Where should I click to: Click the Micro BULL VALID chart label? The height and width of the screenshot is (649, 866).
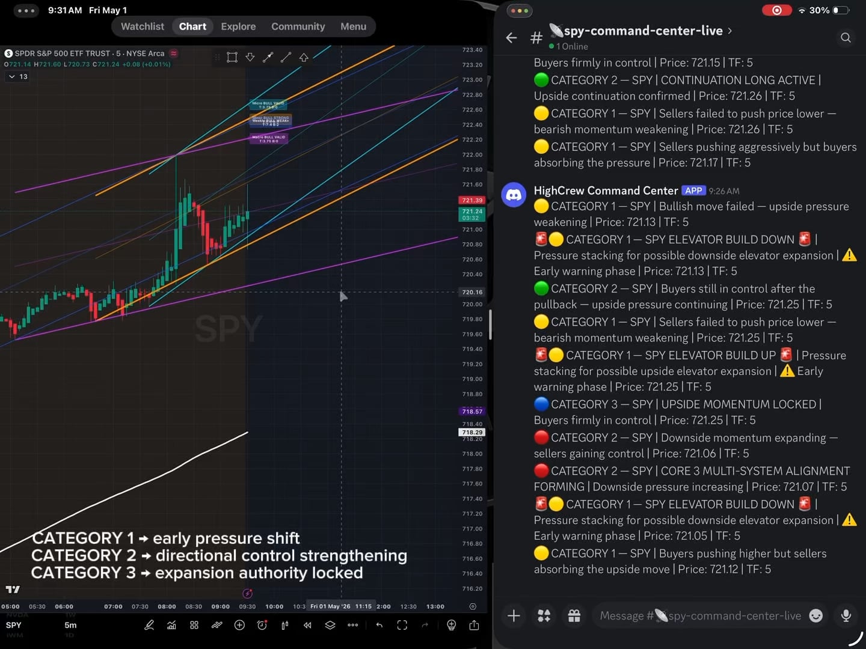tap(268, 105)
